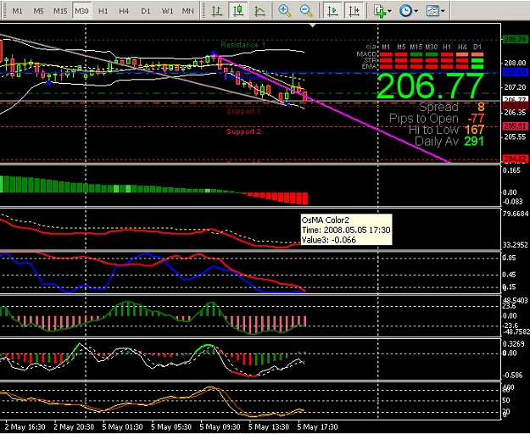The height and width of the screenshot is (434, 530).
Task: Switch chart to bar chart mode
Action: (x=217, y=11)
